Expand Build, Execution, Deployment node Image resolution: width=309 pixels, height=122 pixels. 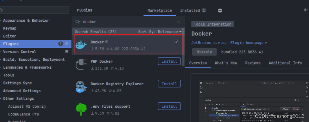(1, 60)
